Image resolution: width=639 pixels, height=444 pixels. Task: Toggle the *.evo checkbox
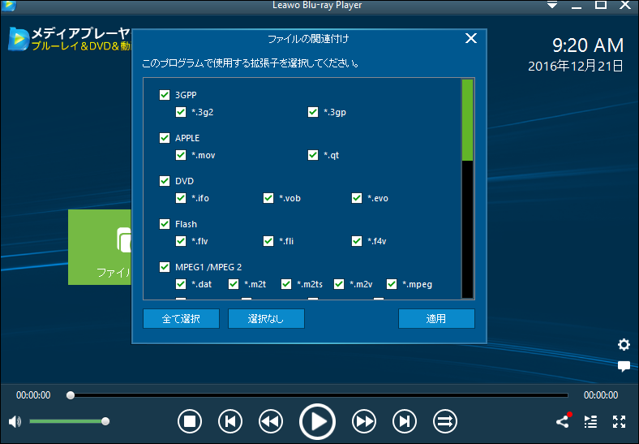tap(357, 198)
